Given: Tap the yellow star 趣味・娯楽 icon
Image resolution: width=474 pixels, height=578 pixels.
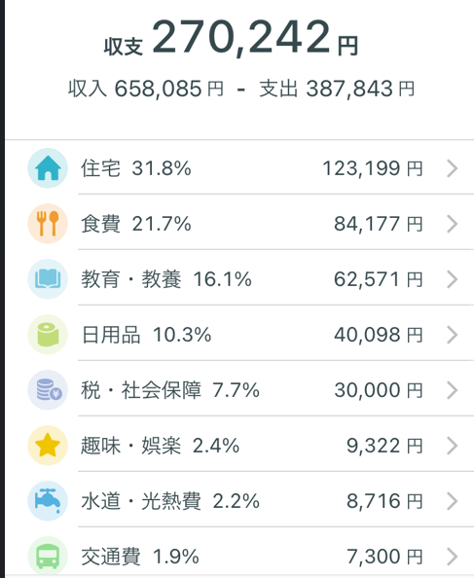Looking at the screenshot, I should 48,446.
